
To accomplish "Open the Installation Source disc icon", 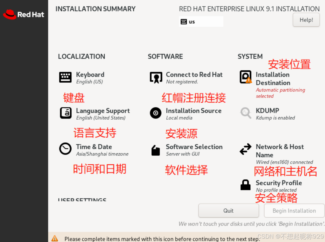I will point(156,113).
